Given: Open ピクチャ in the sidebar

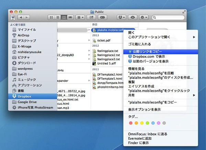Looking at the screenshot, I should tap(33, 58).
